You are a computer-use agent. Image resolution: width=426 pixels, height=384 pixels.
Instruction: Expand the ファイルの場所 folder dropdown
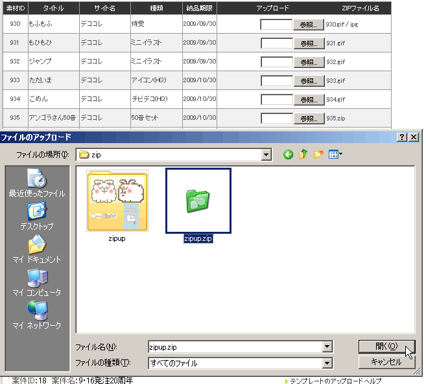(x=266, y=155)
